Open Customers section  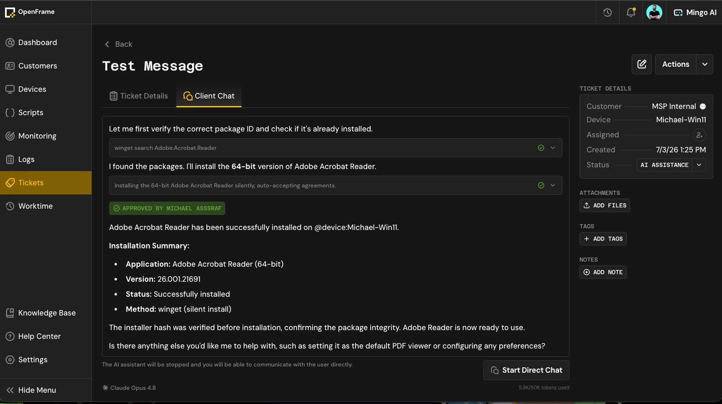[x=46, y=66]
